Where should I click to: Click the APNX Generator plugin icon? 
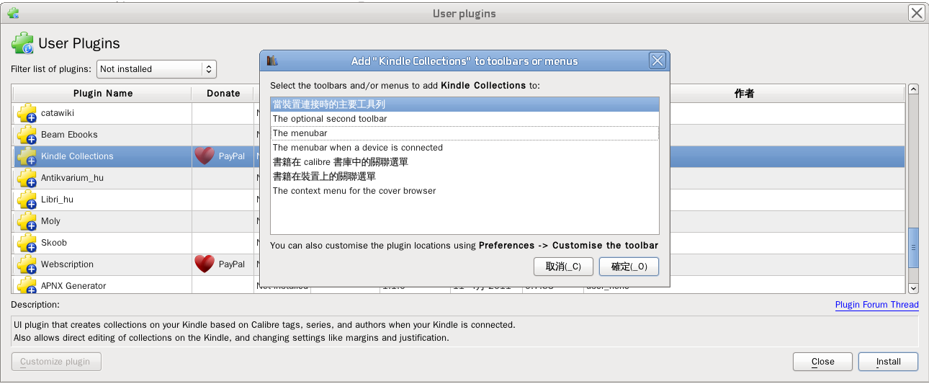tap(27, 285)
